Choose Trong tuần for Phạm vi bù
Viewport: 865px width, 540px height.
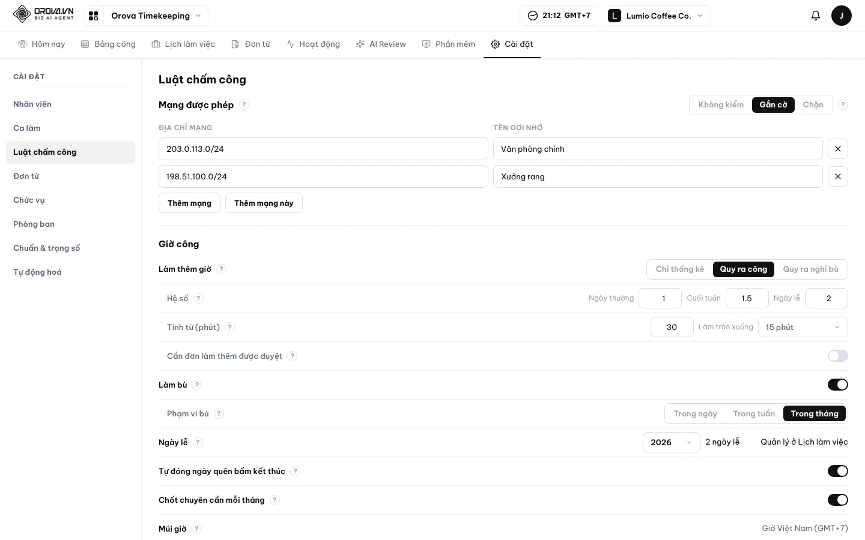point(754,413)
